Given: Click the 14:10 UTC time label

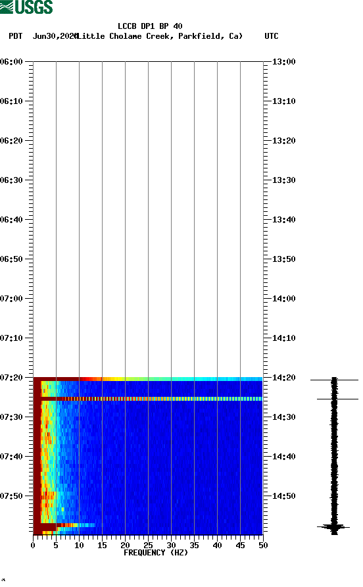Looking at the screenshot, I should pyautogui.click(x=283, y=338).
